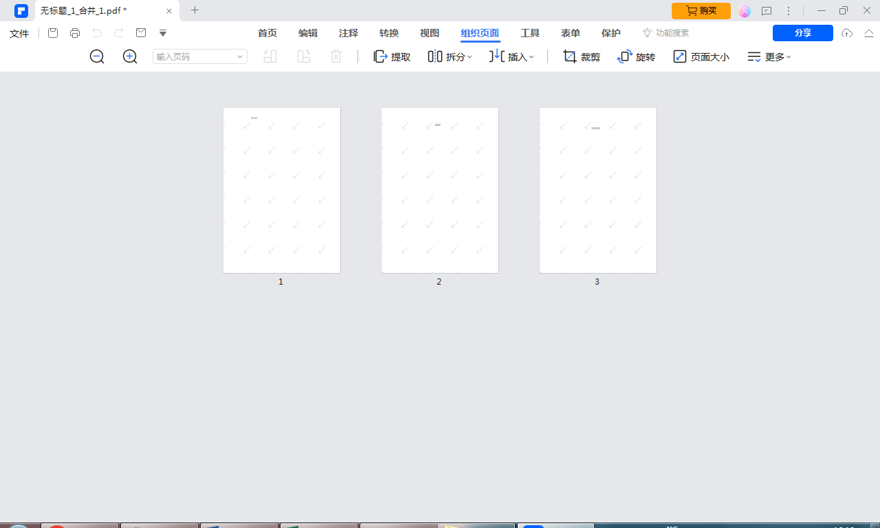Expand the More options dropdown
Viewport: 880px width, 528px height.
[769, 56]
